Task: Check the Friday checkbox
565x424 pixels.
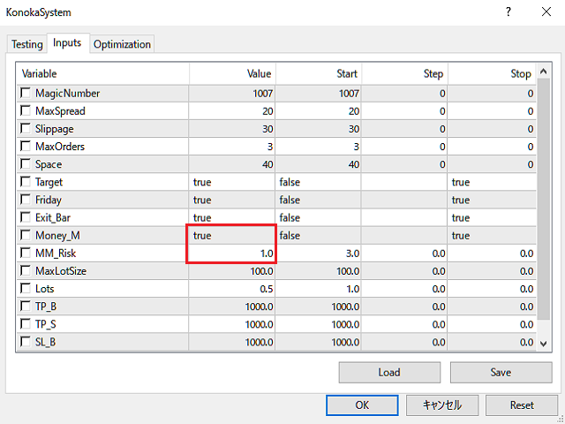Action: [26, 200]
